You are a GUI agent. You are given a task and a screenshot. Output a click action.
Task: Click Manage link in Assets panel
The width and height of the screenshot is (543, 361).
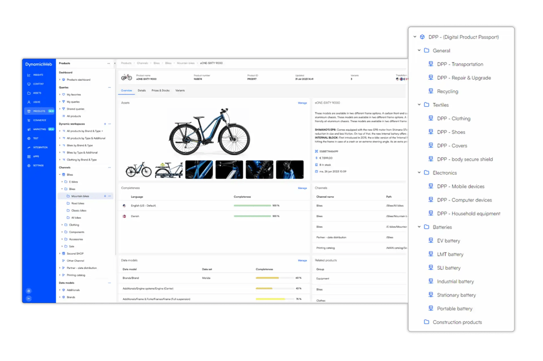(302, 103)
